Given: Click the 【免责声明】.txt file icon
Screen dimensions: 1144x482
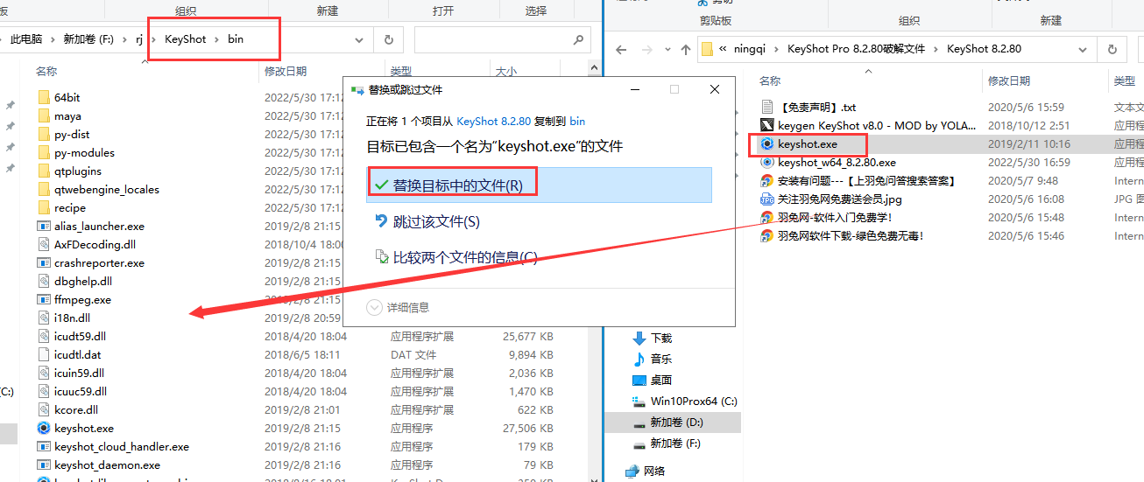Looking at the screenshot, I should click(767, 107).
